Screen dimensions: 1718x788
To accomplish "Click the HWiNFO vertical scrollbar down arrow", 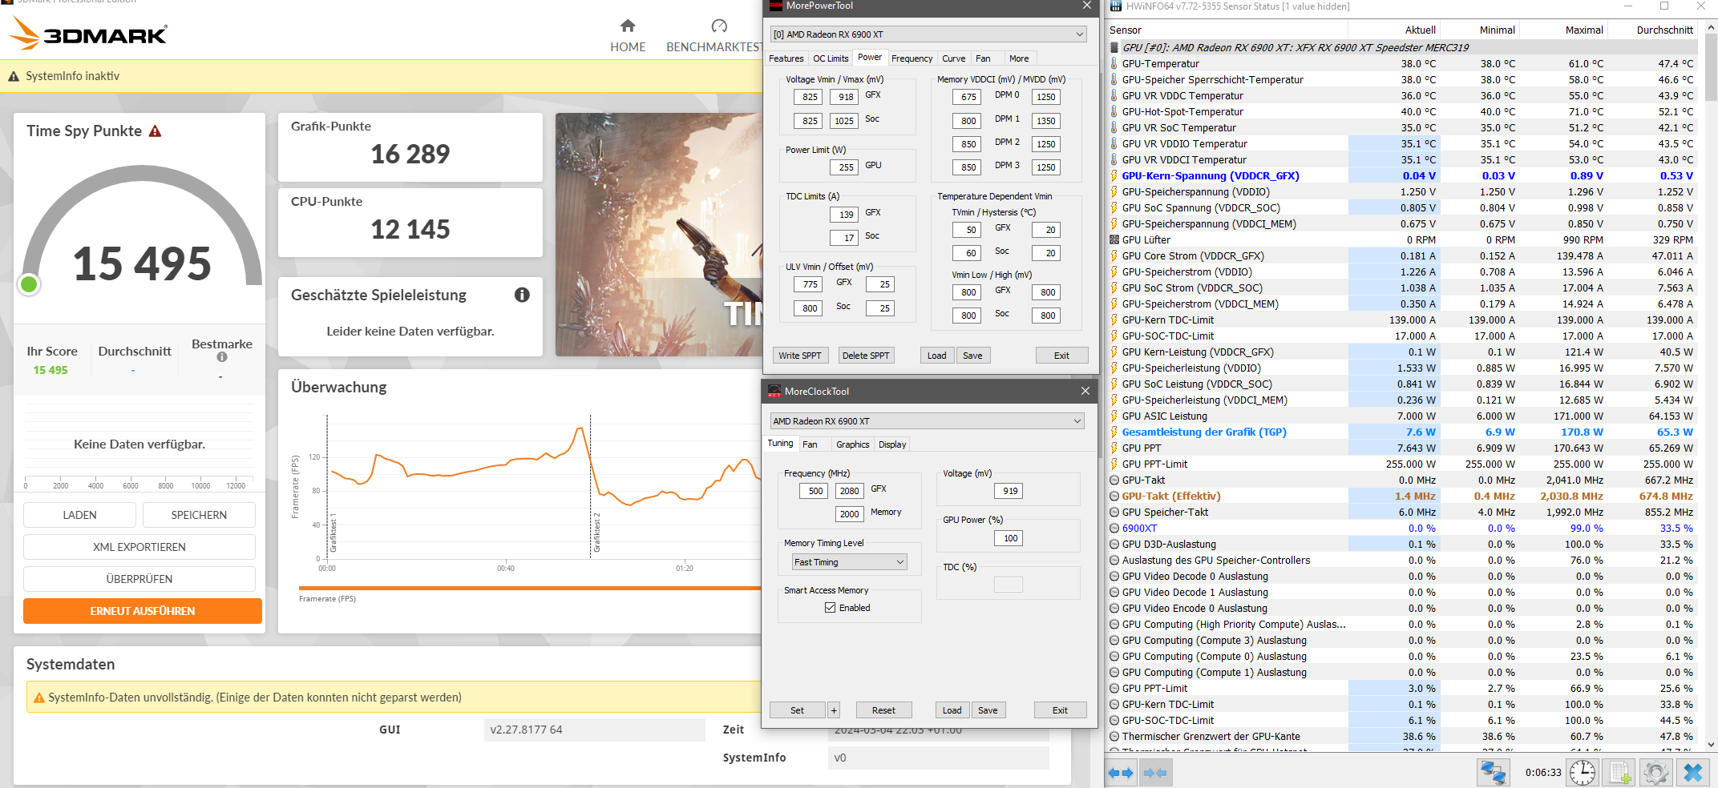I will tap(1711, 744).
